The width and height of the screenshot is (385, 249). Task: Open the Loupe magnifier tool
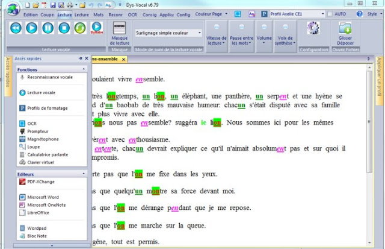pyautogui.click(x=34, y=146)
